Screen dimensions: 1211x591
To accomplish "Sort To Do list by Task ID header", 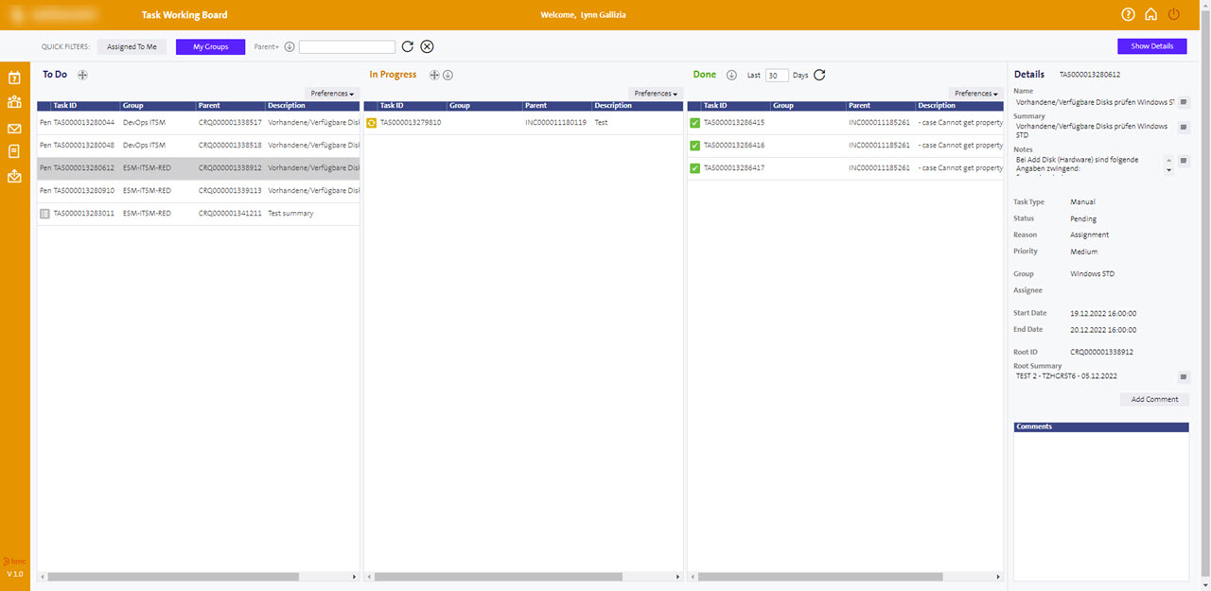I will pos(65,106).
